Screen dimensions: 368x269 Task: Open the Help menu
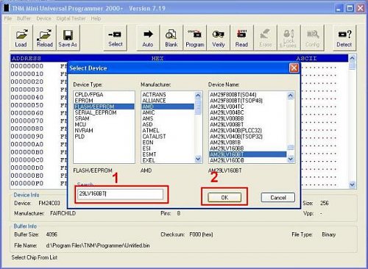tap(96, 18)
